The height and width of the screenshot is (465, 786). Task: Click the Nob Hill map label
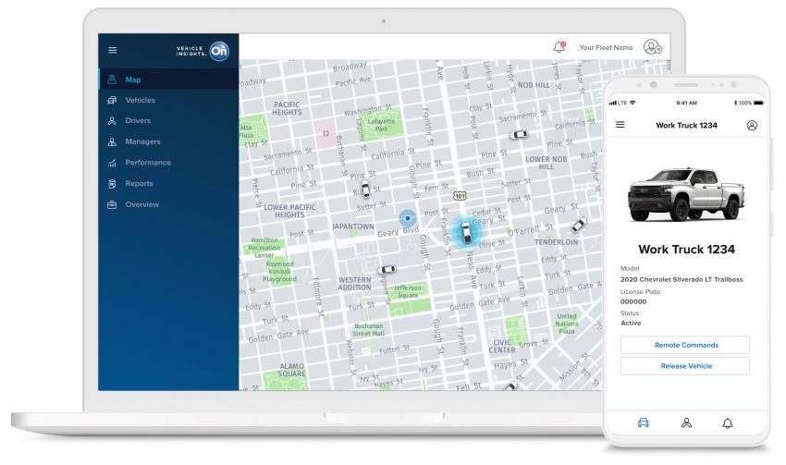tap(534, 85)
